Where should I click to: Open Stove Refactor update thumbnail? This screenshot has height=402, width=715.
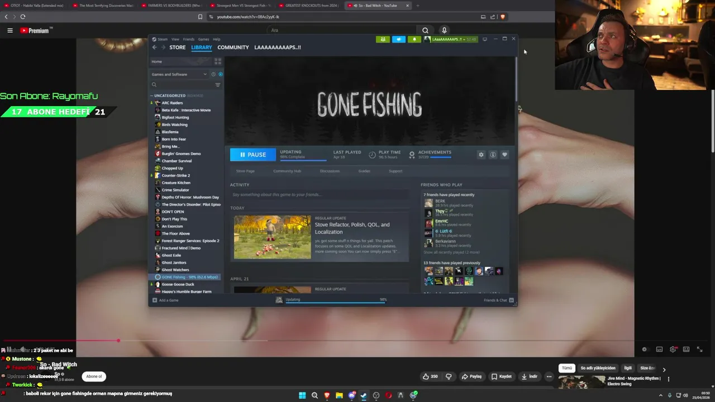coord(272,237)
